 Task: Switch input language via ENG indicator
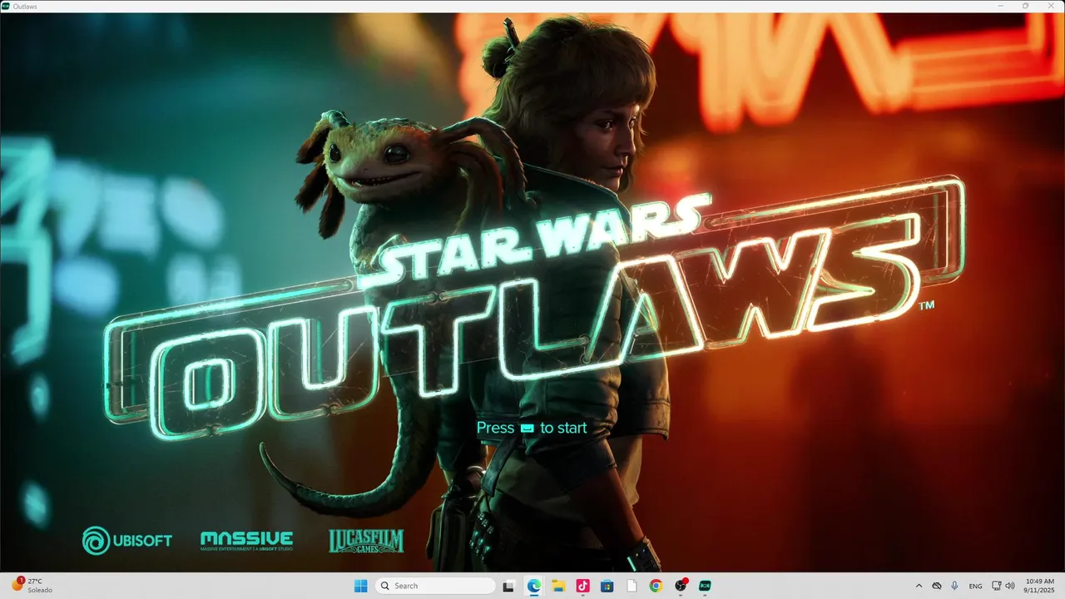(x=975, y=586)
